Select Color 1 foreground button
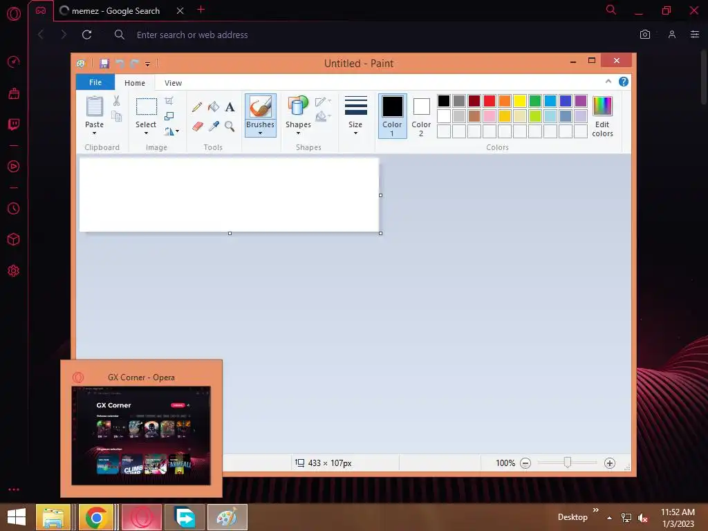708x531 pixels. point(393,116)
